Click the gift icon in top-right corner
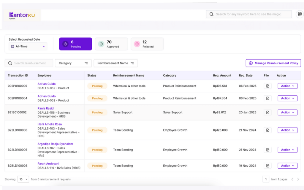 [x=300, y=14]
